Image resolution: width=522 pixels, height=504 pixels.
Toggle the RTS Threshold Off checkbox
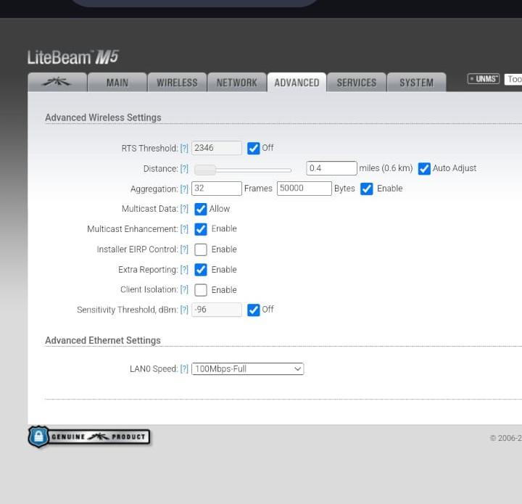253,148
